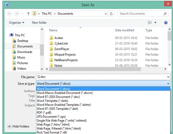Choose Word 97-2003 Template (*.dot)
This screenshot has width=173, height=134.
pos(103,109)
